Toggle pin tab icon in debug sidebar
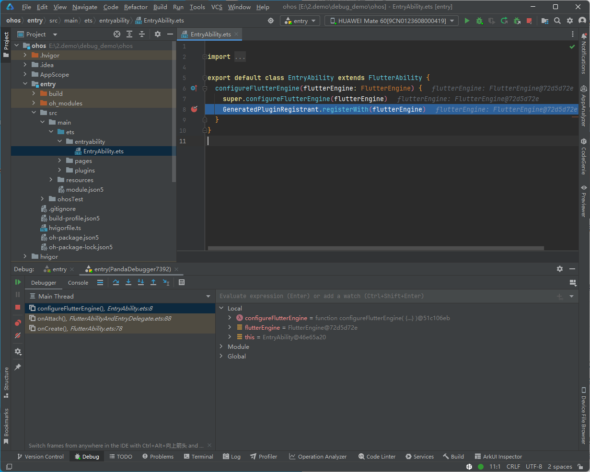This screenshot has width=590, height=472. coord(18,367)
